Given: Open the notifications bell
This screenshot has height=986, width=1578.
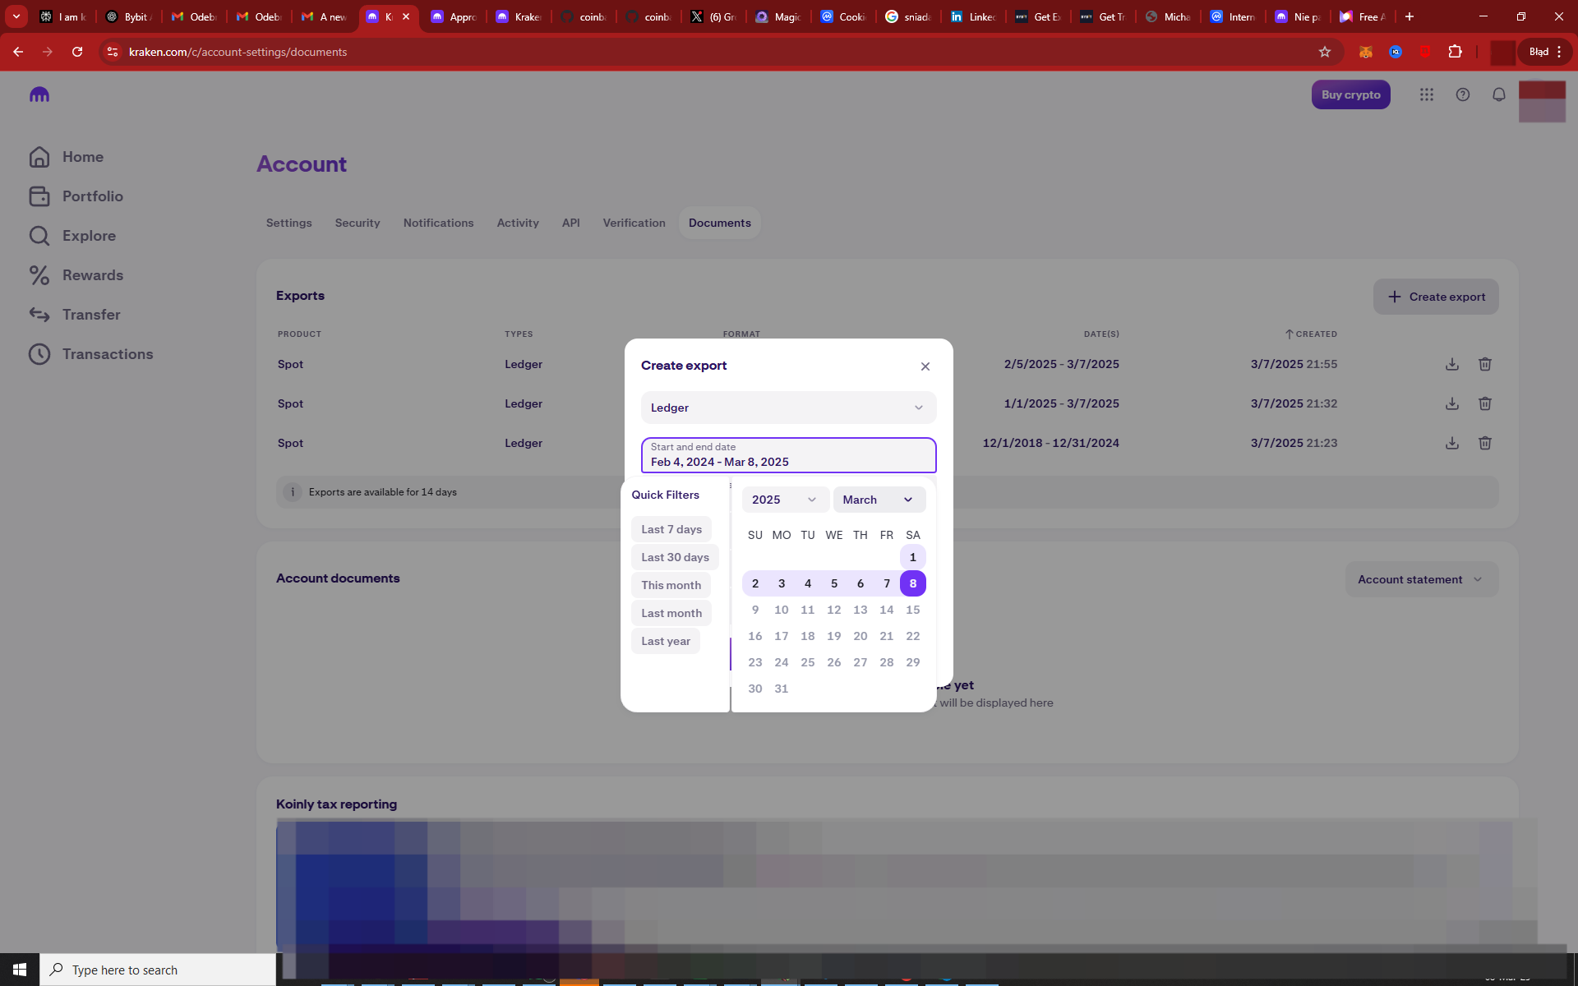Looking at the screenshot, I should [x=1499, y=94].
